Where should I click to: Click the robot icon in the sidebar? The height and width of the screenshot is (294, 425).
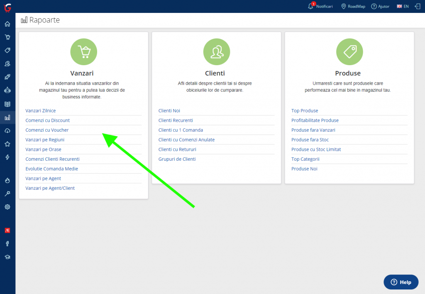click(x=7, y=90)
